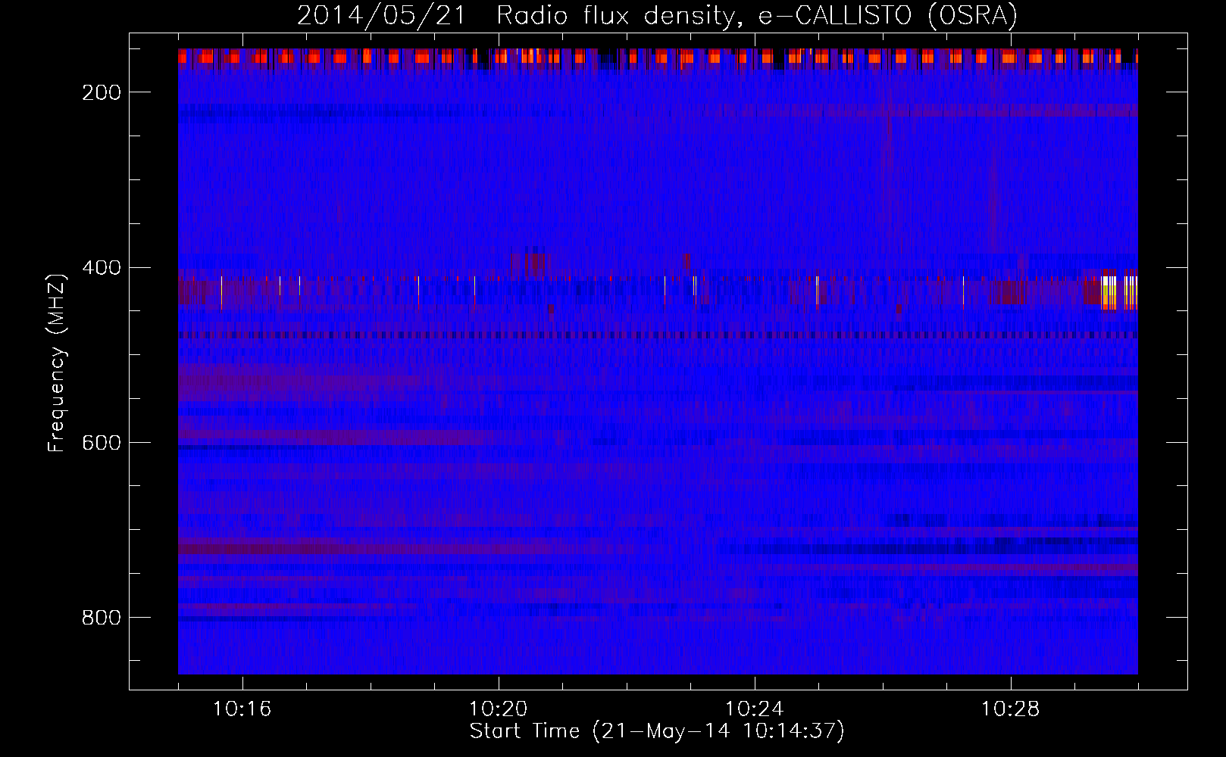1226x757 pixels.
Task: Click the "Start Time (21-May-14 10:14:37)" axis label
Action: tap(657, 731)
